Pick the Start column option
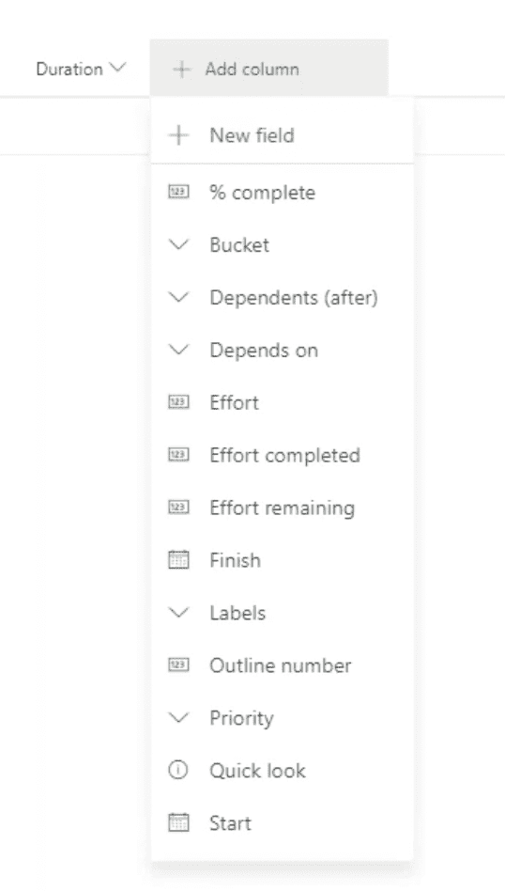Screen dimensions: 505x891 click(x=282, y=822)
